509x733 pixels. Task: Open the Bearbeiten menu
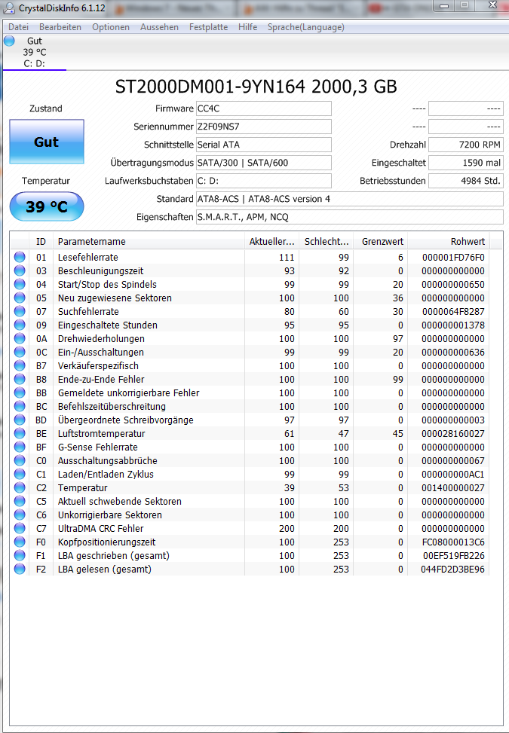pyautogui.click(x=60, y=27)
